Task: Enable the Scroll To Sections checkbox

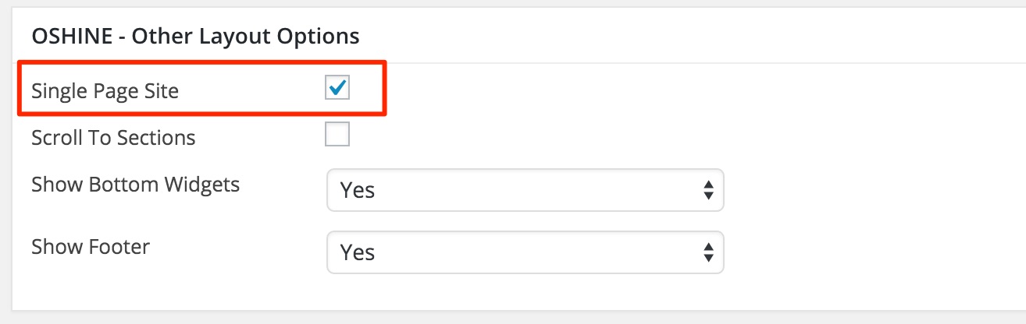Action: click(x=337, y=134)
